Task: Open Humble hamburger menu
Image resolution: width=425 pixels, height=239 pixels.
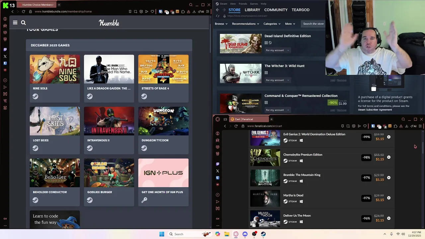Action: [15, 23]
